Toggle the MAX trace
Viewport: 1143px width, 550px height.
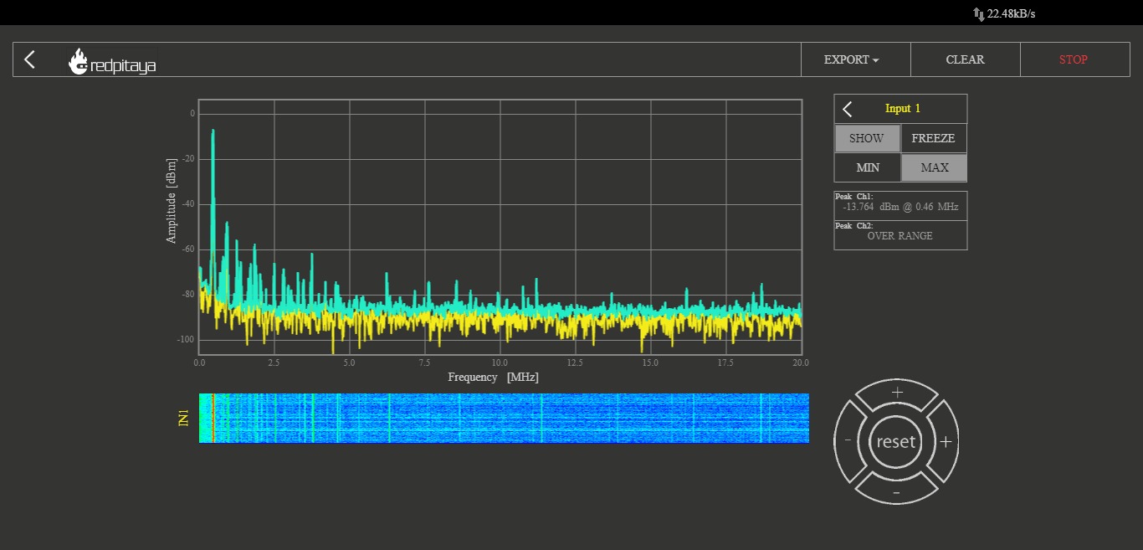[934, 167]
